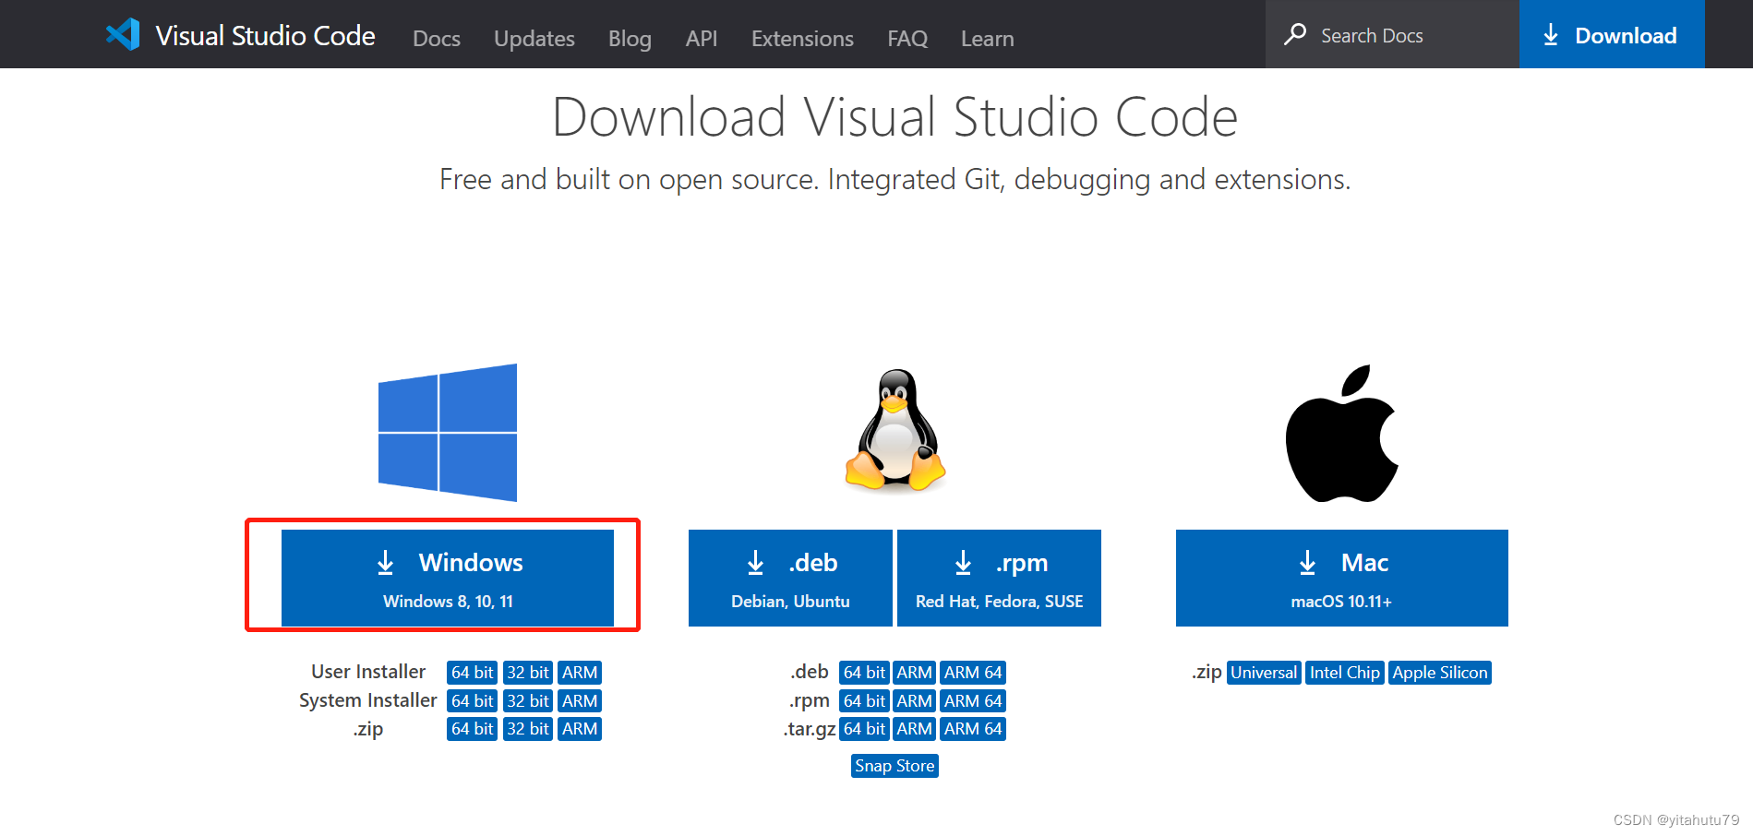Choose the Apple Silicon .zip download
The height and width of the screenshot is (836, 1753).
(x=1439, y=673)
